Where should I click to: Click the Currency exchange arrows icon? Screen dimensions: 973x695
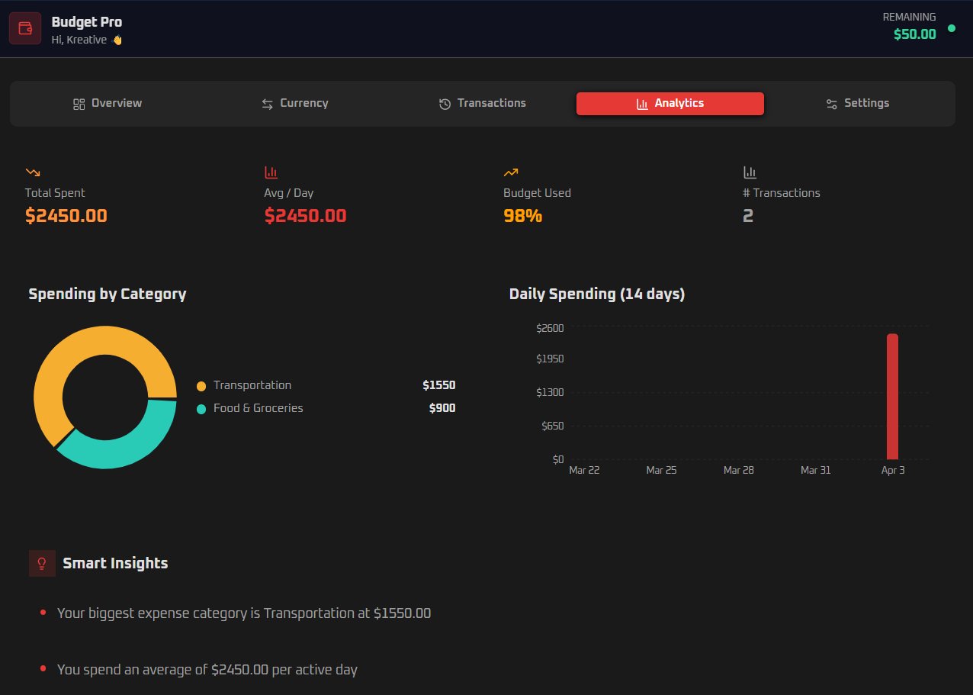point(268,104)
